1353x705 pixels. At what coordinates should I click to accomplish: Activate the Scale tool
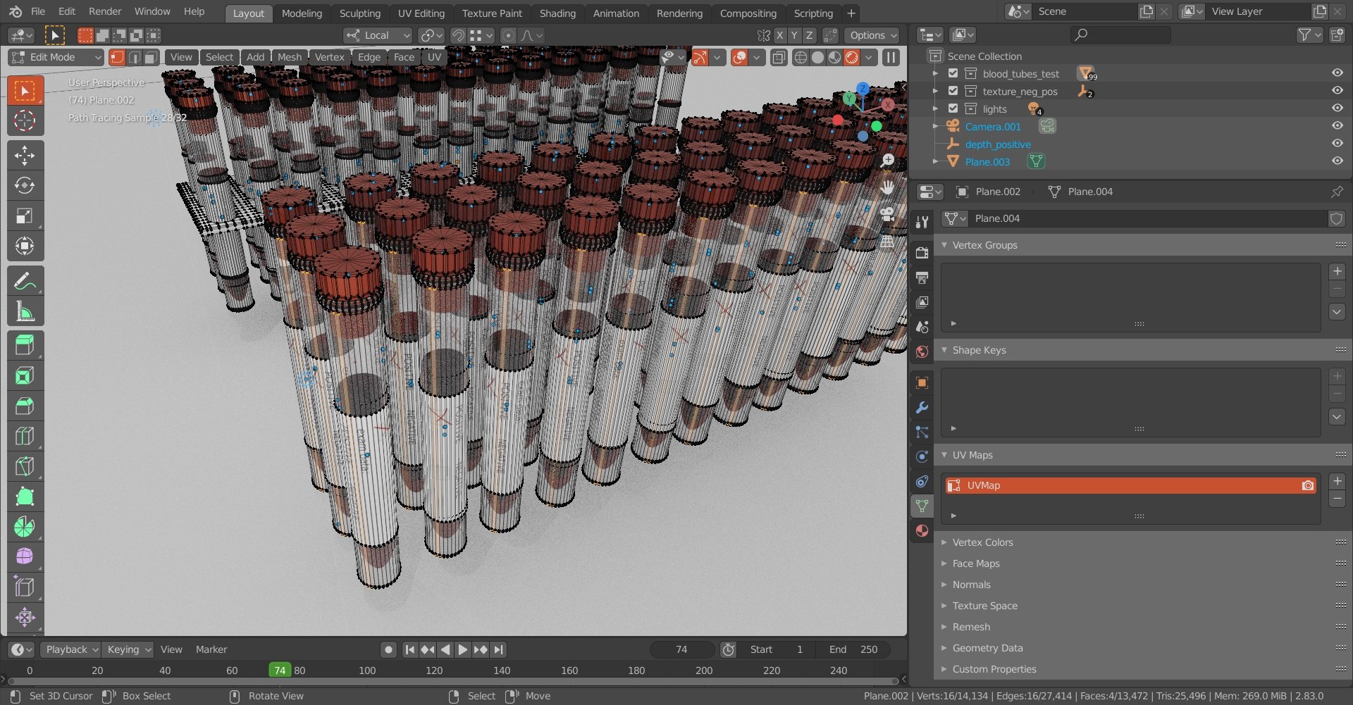[x=25, y=216]
